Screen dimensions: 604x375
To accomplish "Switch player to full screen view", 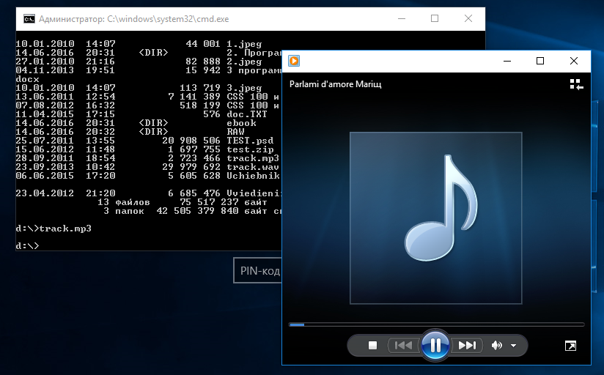I will coord(570,346).
